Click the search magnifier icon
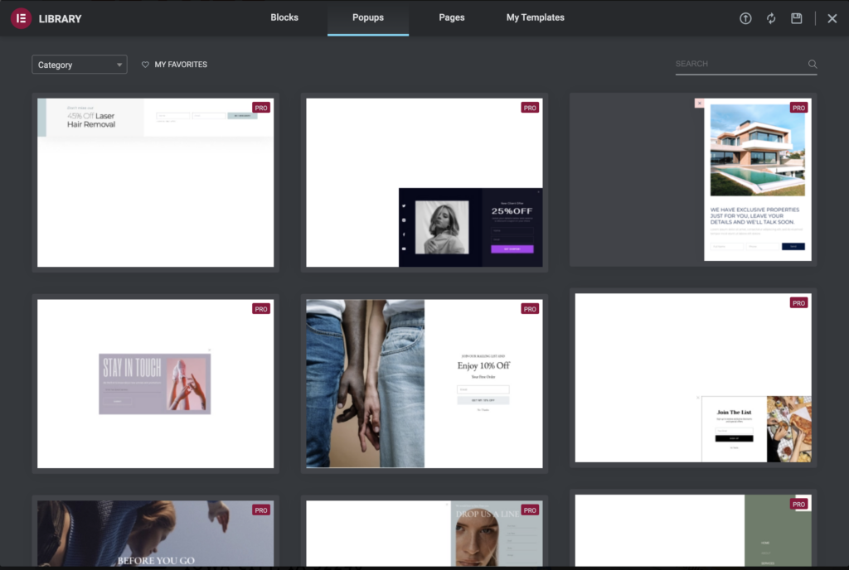Screen dimensions: 849x570 (x=813, y=64)
